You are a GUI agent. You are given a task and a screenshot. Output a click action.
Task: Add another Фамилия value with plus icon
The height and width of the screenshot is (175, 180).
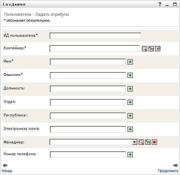pos(130,75)
